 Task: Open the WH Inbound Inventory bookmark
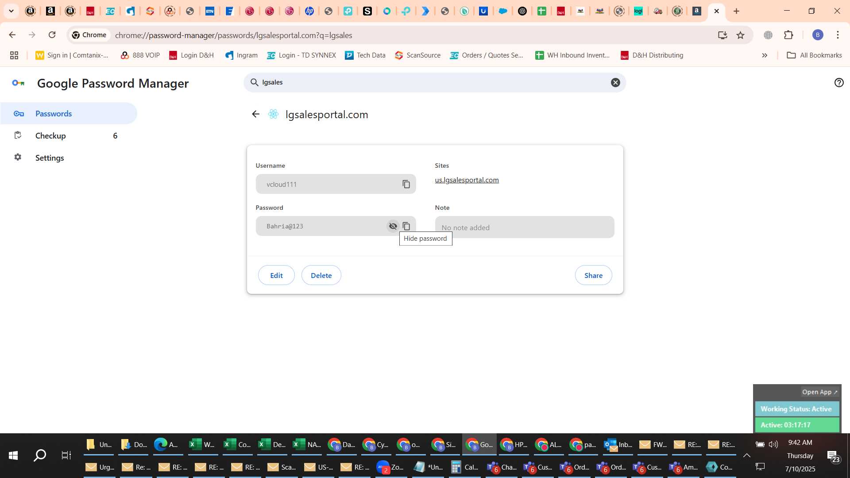tap(573, 55)
